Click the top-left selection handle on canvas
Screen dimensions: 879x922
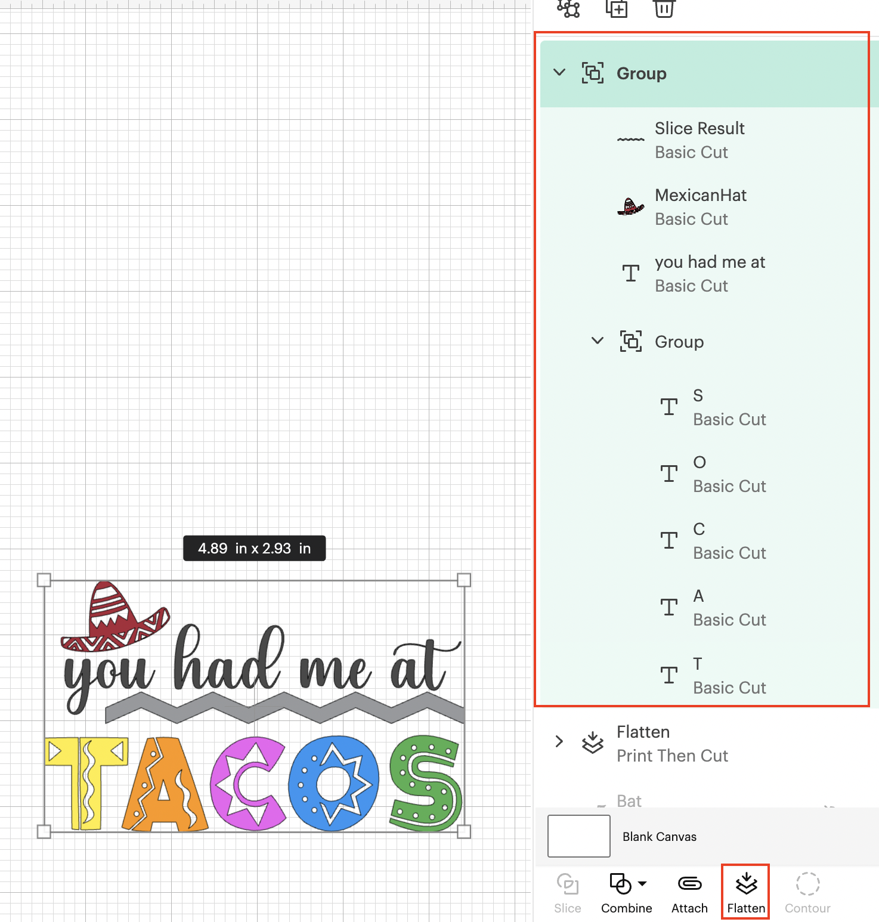point(44,580)
